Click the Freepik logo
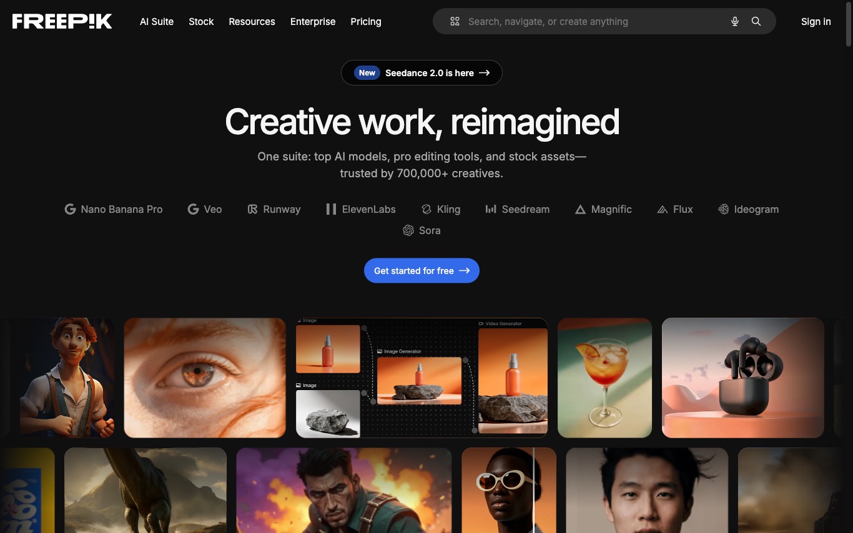The image size is (853, 533). click(62, 21)
